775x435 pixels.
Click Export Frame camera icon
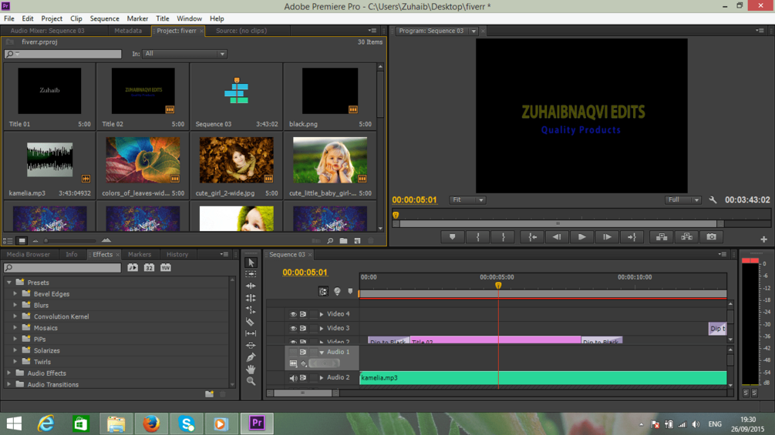tap(711, 237)
